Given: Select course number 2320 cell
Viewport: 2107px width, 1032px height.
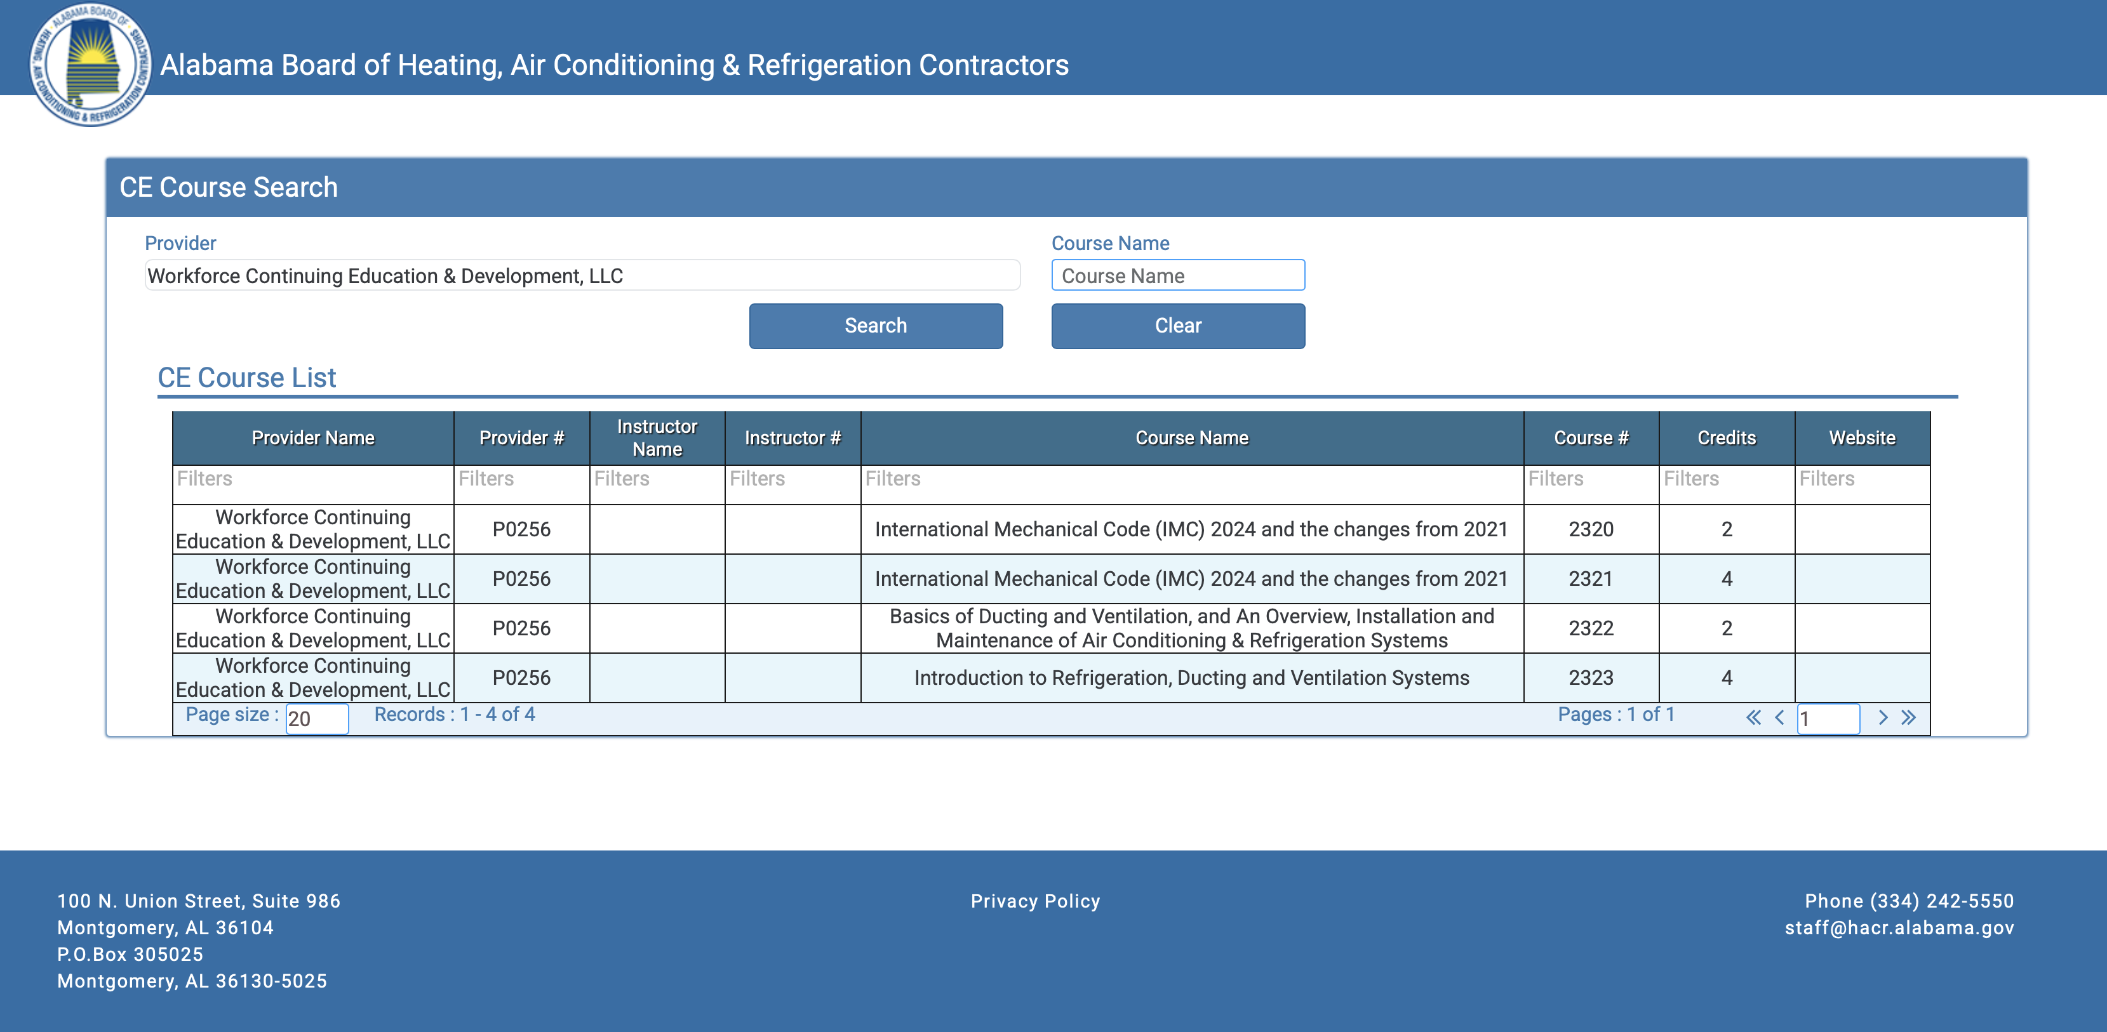Looking at the screenshot, I should (1591, 530).
